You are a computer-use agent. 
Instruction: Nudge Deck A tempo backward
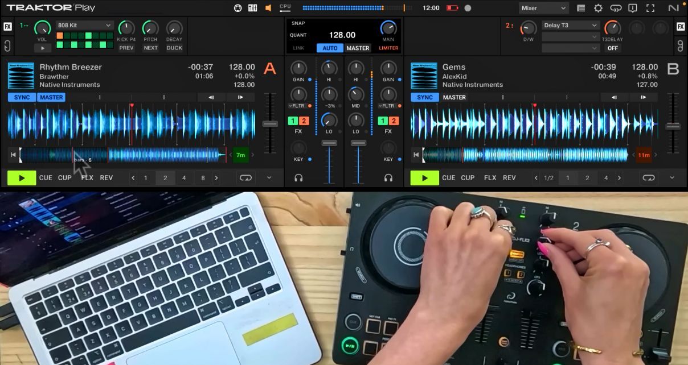coord(211,97)
